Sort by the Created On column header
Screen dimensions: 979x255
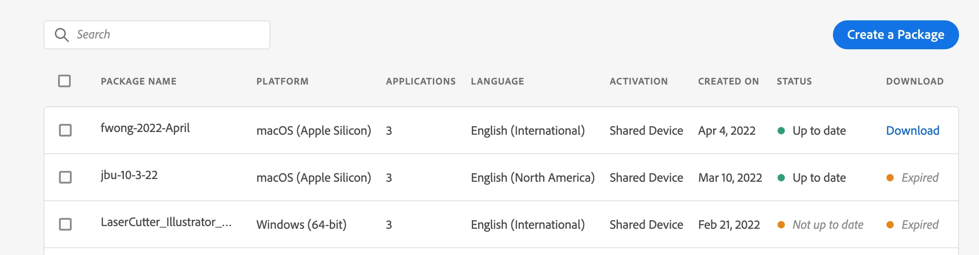click(x=729, y=81)
